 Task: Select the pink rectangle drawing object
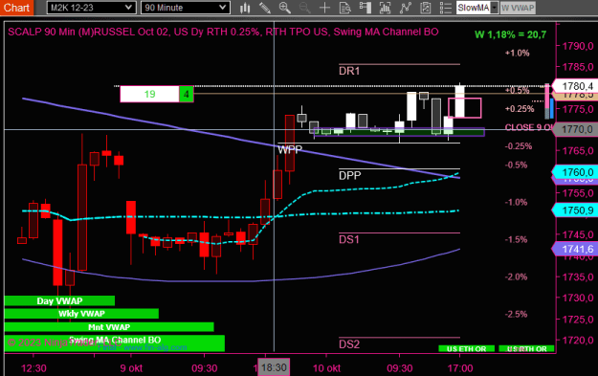pyautogui.click(x=464, y=108)
